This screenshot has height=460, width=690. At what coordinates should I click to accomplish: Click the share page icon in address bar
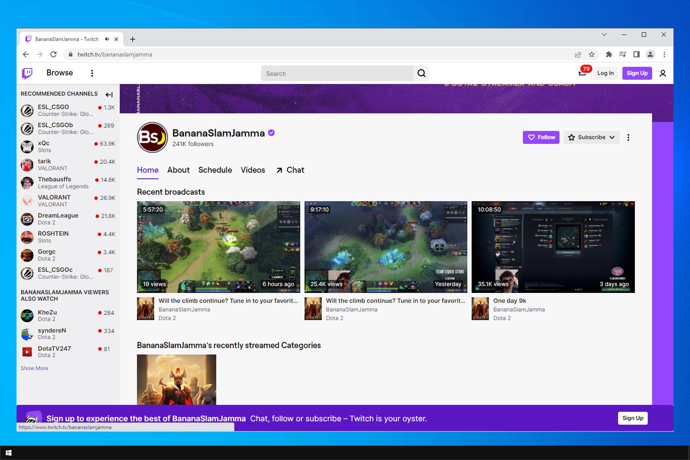point(578,54)
